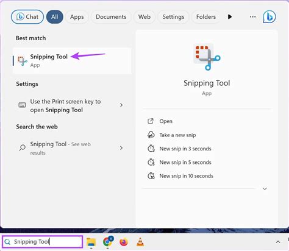
Task: Open File Explorer from the taskbar
Action: click(91, 242)
